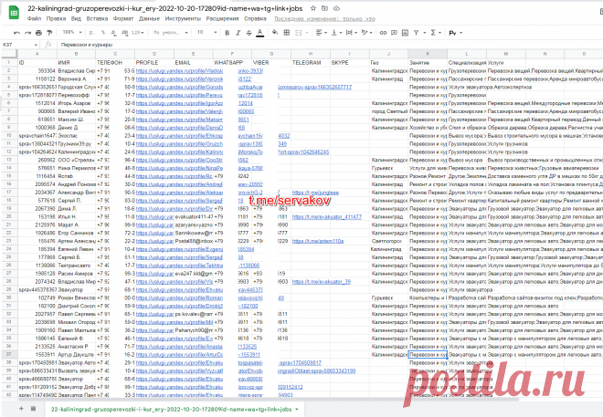Image resolution: width=603 pixels, height=417 pixels.
Task: Open the merge cells dropdown arrow
Action: pyautogui.click(x=307, y=33)
